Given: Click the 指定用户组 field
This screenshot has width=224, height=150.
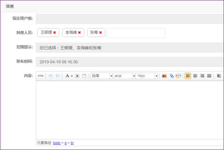Looking at the screenshot, I should 129,19.
